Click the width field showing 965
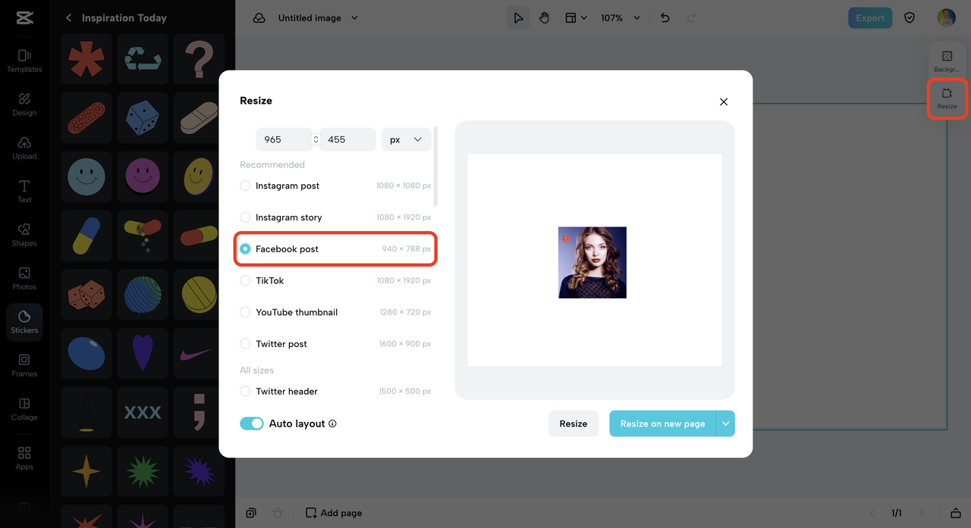The width and height of the screenshot is (971, 528). (284, 139)
